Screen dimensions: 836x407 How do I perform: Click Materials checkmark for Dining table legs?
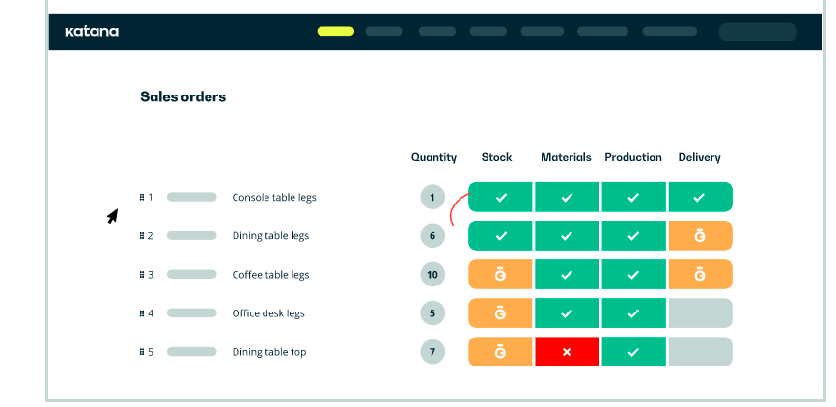tap(567, 236)
